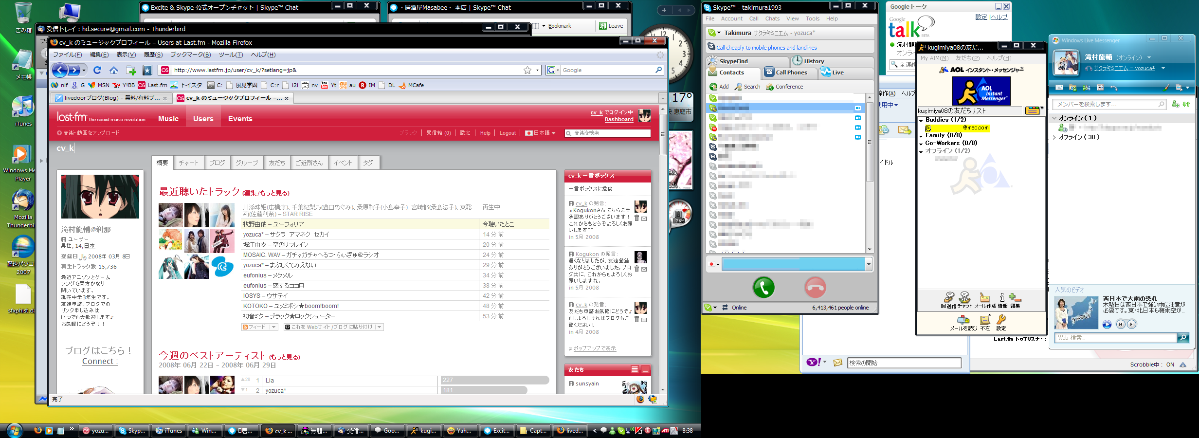Click the paintbrush icon in Windows Live Messenger
The width and height of the screenshot is (1199, 438).
(1165, 88)
